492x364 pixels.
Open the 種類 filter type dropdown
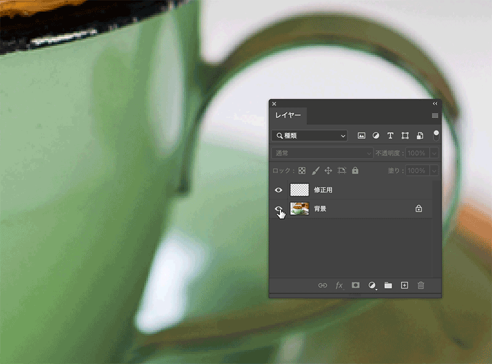click(310, 136)
